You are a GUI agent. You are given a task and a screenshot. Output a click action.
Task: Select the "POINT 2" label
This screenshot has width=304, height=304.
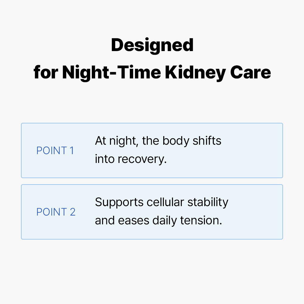56,212
